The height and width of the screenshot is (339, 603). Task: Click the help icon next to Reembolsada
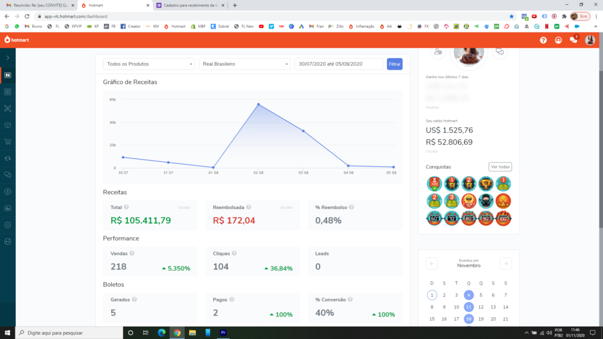click(249, 207)
